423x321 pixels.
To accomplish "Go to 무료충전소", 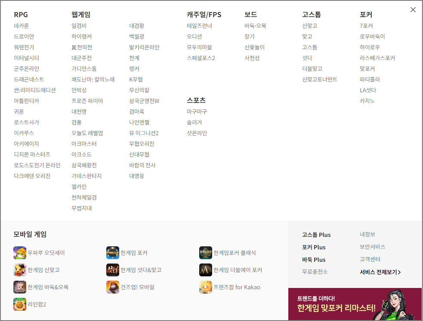I will tap(315, 272).
